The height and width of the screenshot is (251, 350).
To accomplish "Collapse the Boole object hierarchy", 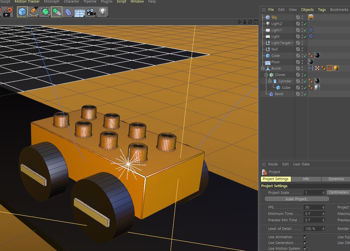I will click(x=263, y=68).
